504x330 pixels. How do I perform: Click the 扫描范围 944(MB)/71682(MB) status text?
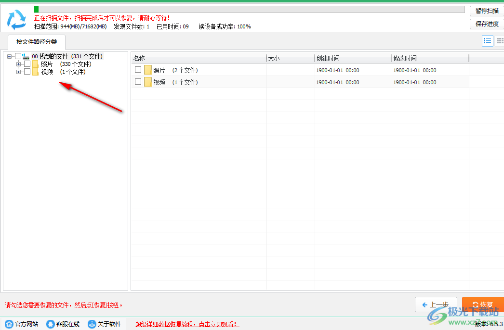[70, 26]
